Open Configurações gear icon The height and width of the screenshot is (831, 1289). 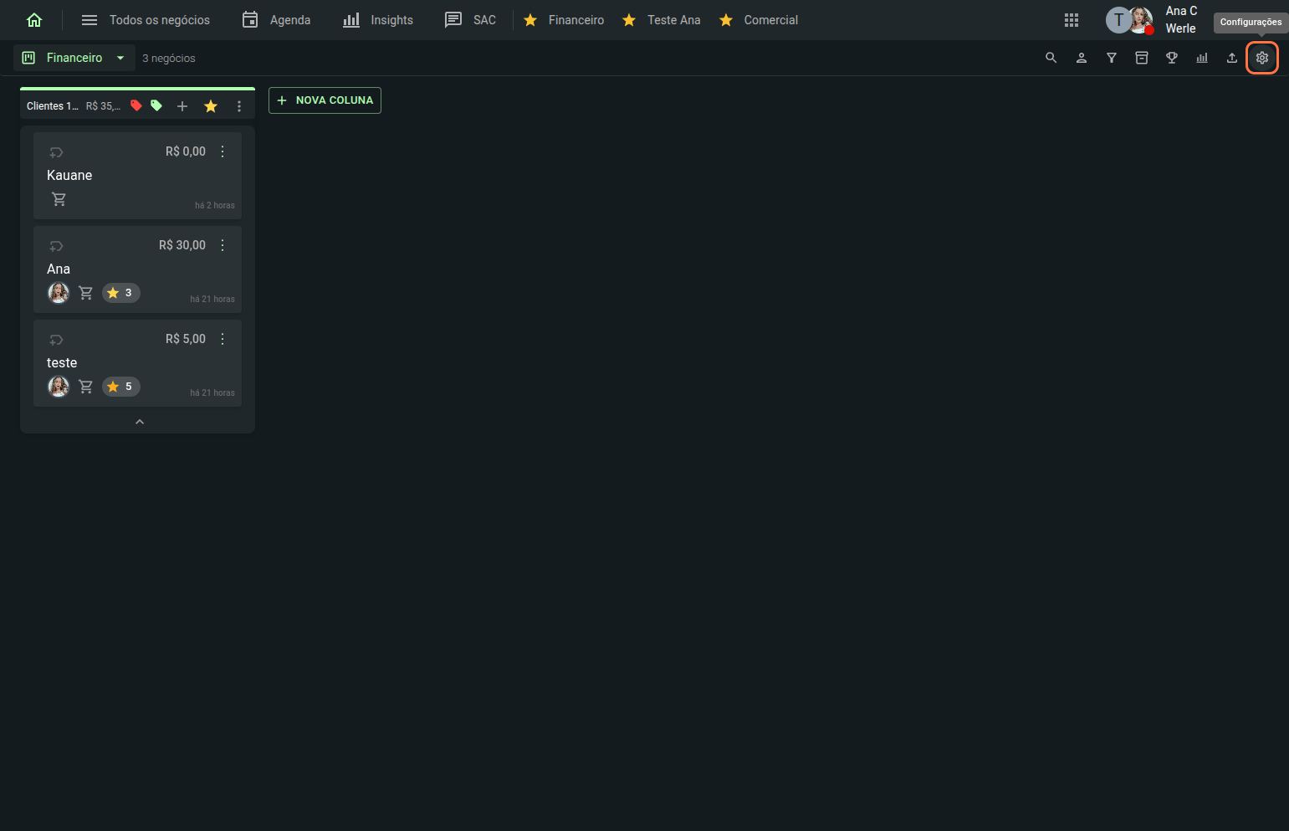coord(1262,58)
